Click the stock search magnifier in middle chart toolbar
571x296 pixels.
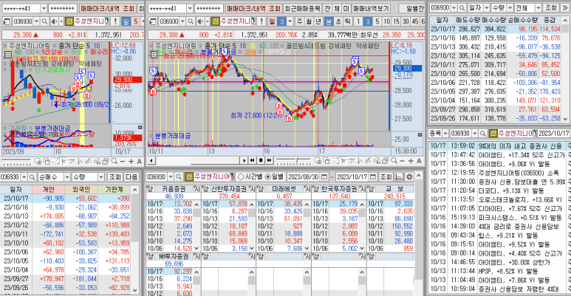[x=190, y=22]
